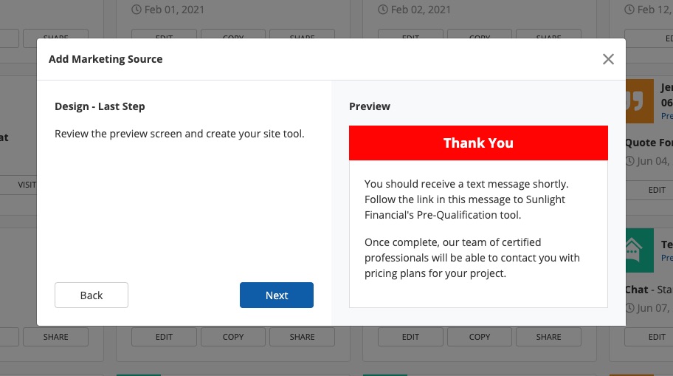This screenshot has width=673, height=376.
Task: Click rightmost EDIT button in the bottom row
Action: 656,337
